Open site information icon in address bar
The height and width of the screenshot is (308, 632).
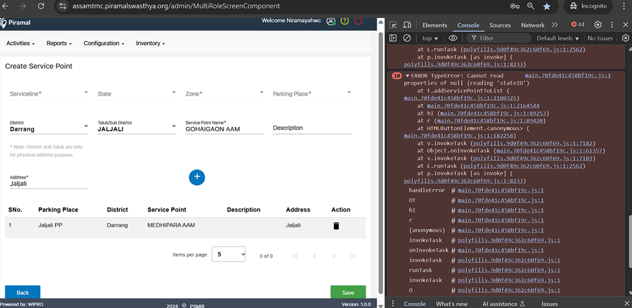click(x=62, y=6)
